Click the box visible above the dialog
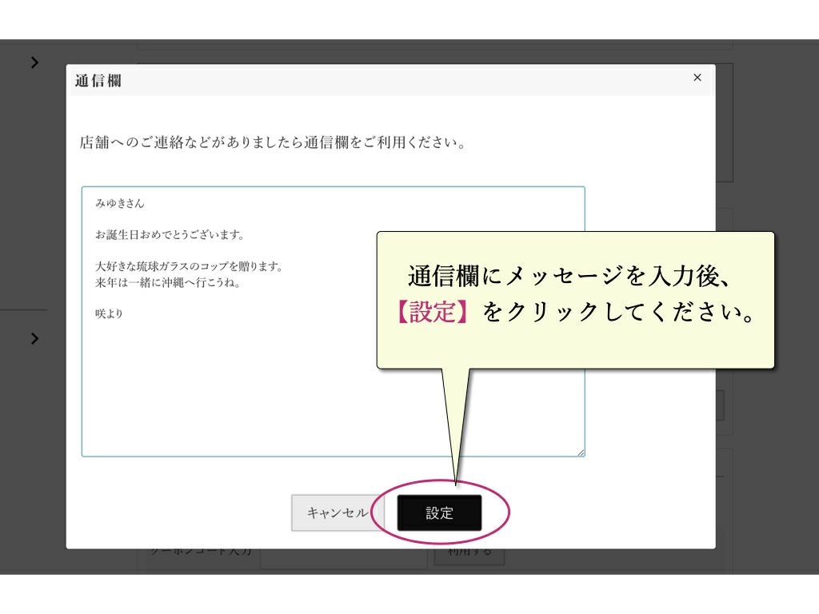 coord(436,44)
